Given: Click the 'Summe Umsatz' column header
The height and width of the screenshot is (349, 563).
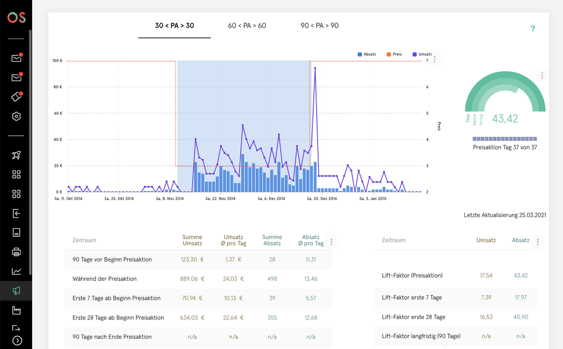Looking at the screenshot, I should (x=192, y=240).
